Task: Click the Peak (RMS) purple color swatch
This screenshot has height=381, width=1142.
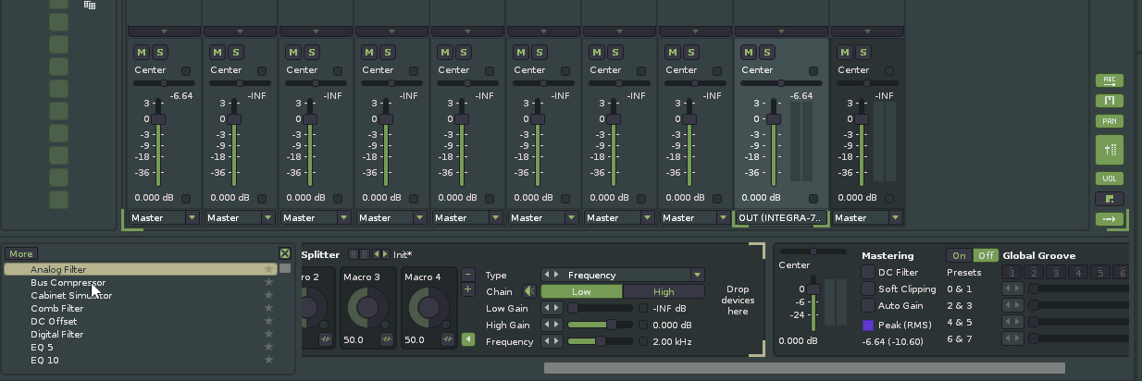Action: (868, 326)
